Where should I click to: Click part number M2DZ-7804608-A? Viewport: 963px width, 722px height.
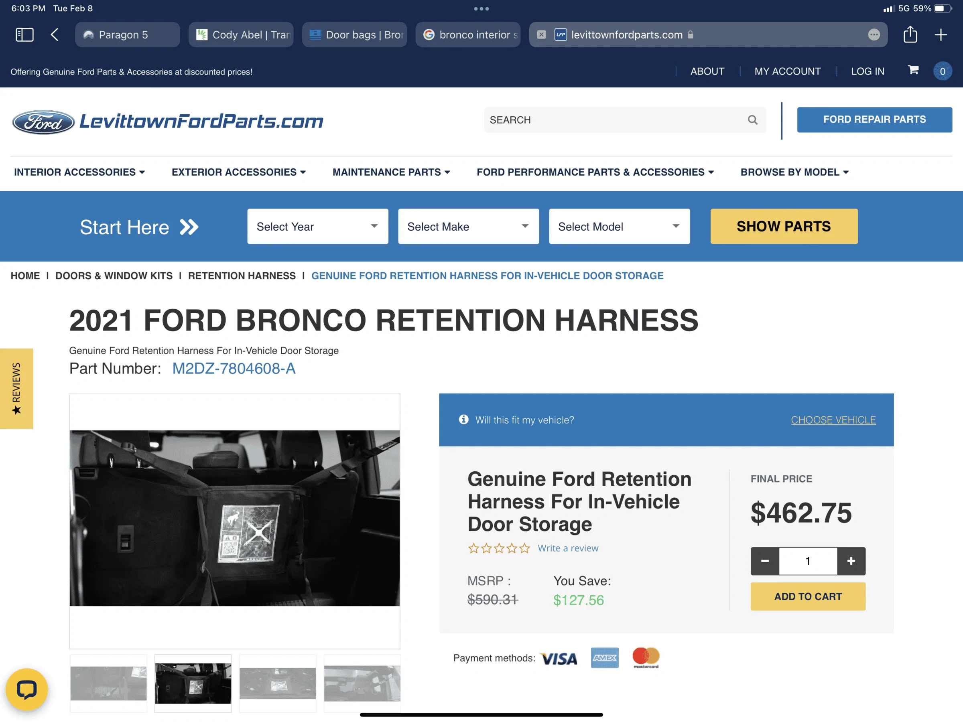[234, 369]
